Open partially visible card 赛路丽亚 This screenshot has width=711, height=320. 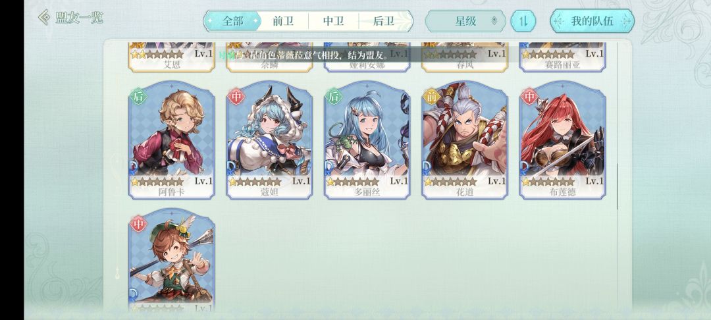pos(562,57)
